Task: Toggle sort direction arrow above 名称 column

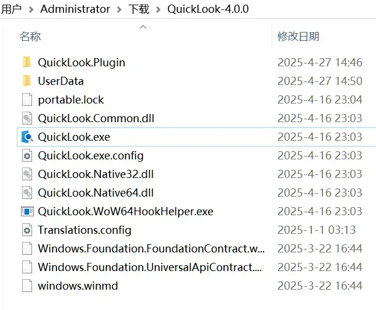Action: tap(143, 27)
